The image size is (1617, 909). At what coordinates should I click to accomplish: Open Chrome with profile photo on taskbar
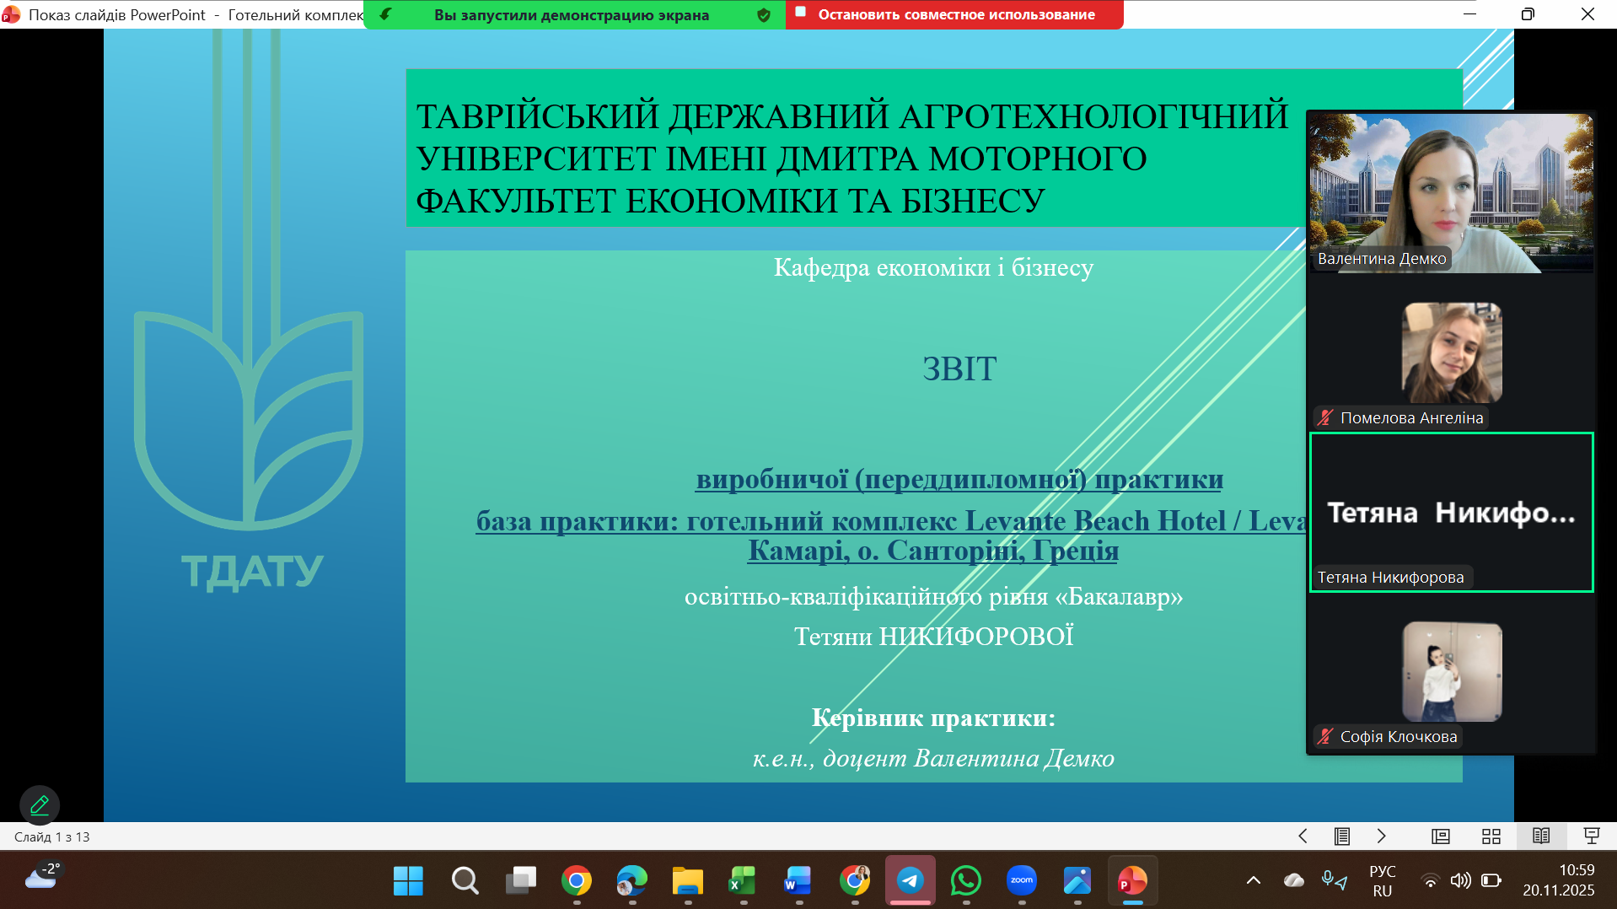pyautogui.click(x=855, y=881)
